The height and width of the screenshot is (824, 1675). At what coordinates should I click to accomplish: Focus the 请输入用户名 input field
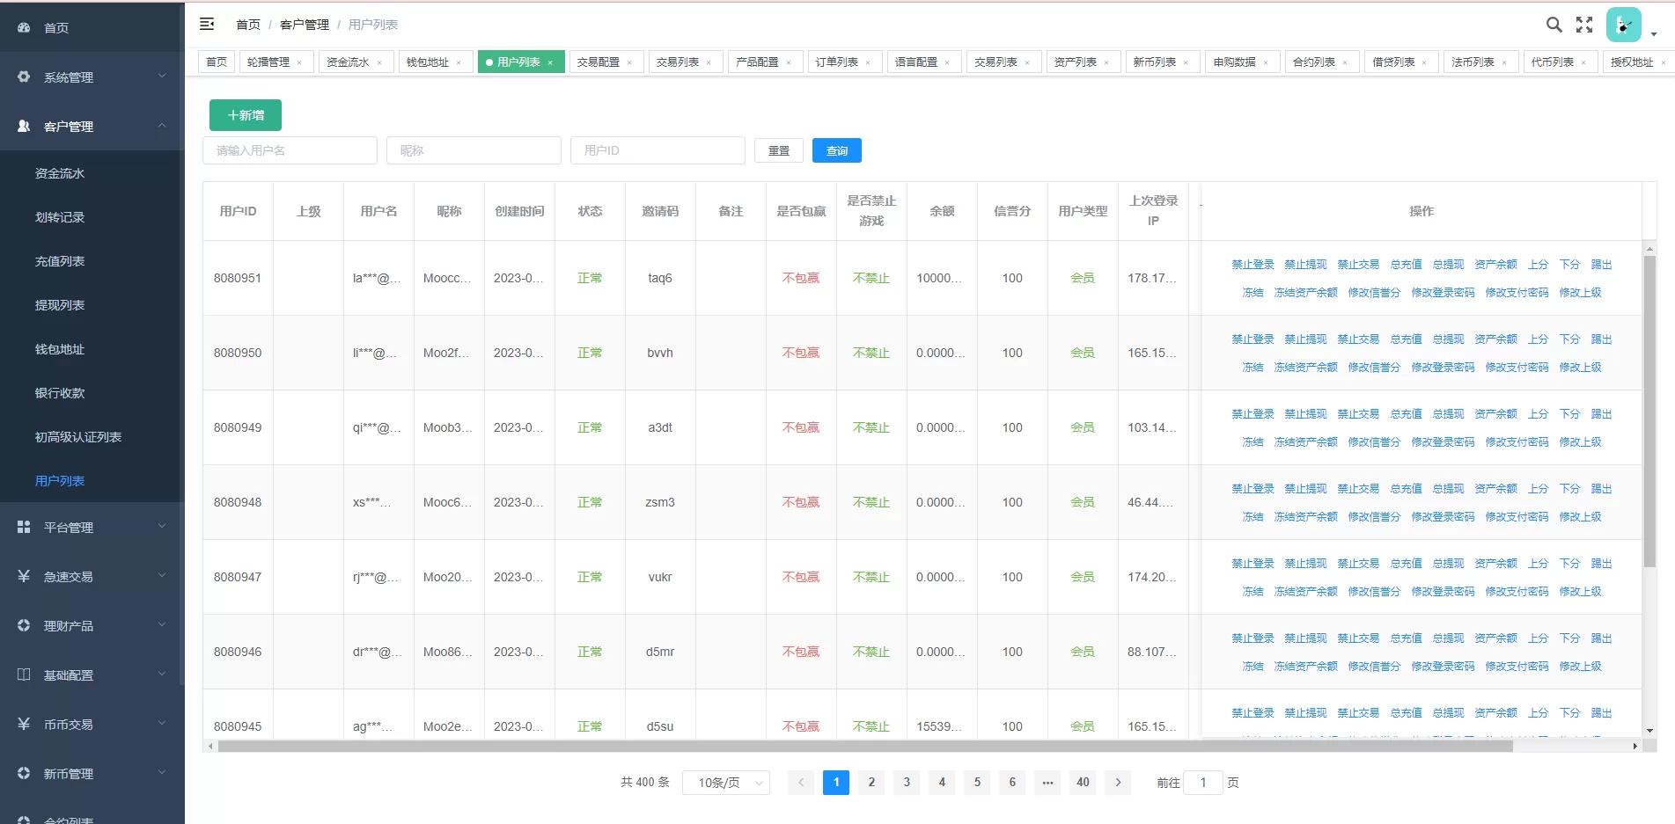pyautogui.click(x=290, y=150)
